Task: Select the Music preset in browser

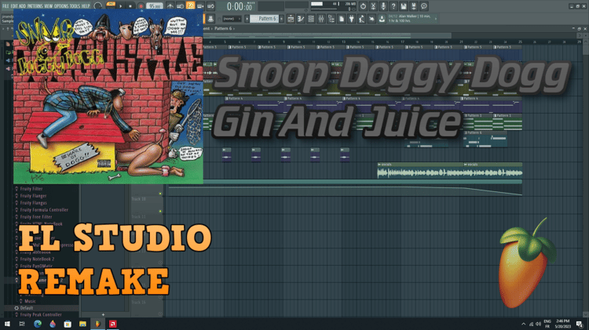Action: [x=30, y=301]
